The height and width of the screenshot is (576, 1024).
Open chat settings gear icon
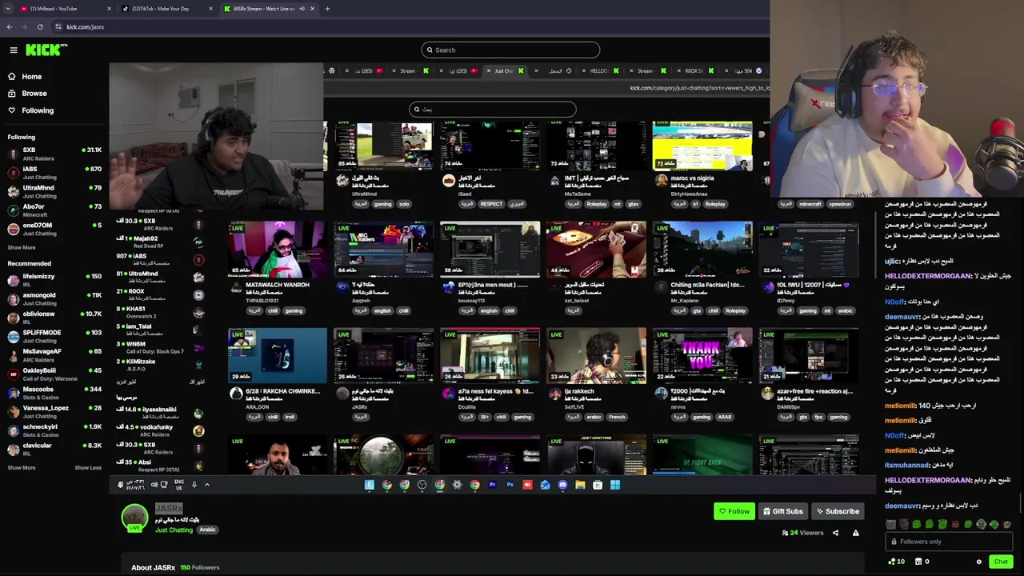(978, 562)
